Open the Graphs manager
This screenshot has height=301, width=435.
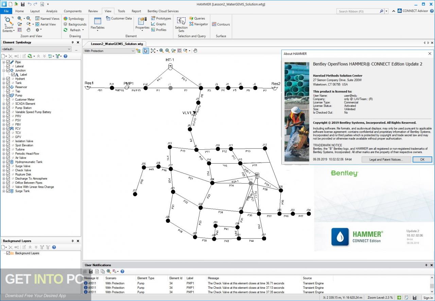click(x=159, y=24)
